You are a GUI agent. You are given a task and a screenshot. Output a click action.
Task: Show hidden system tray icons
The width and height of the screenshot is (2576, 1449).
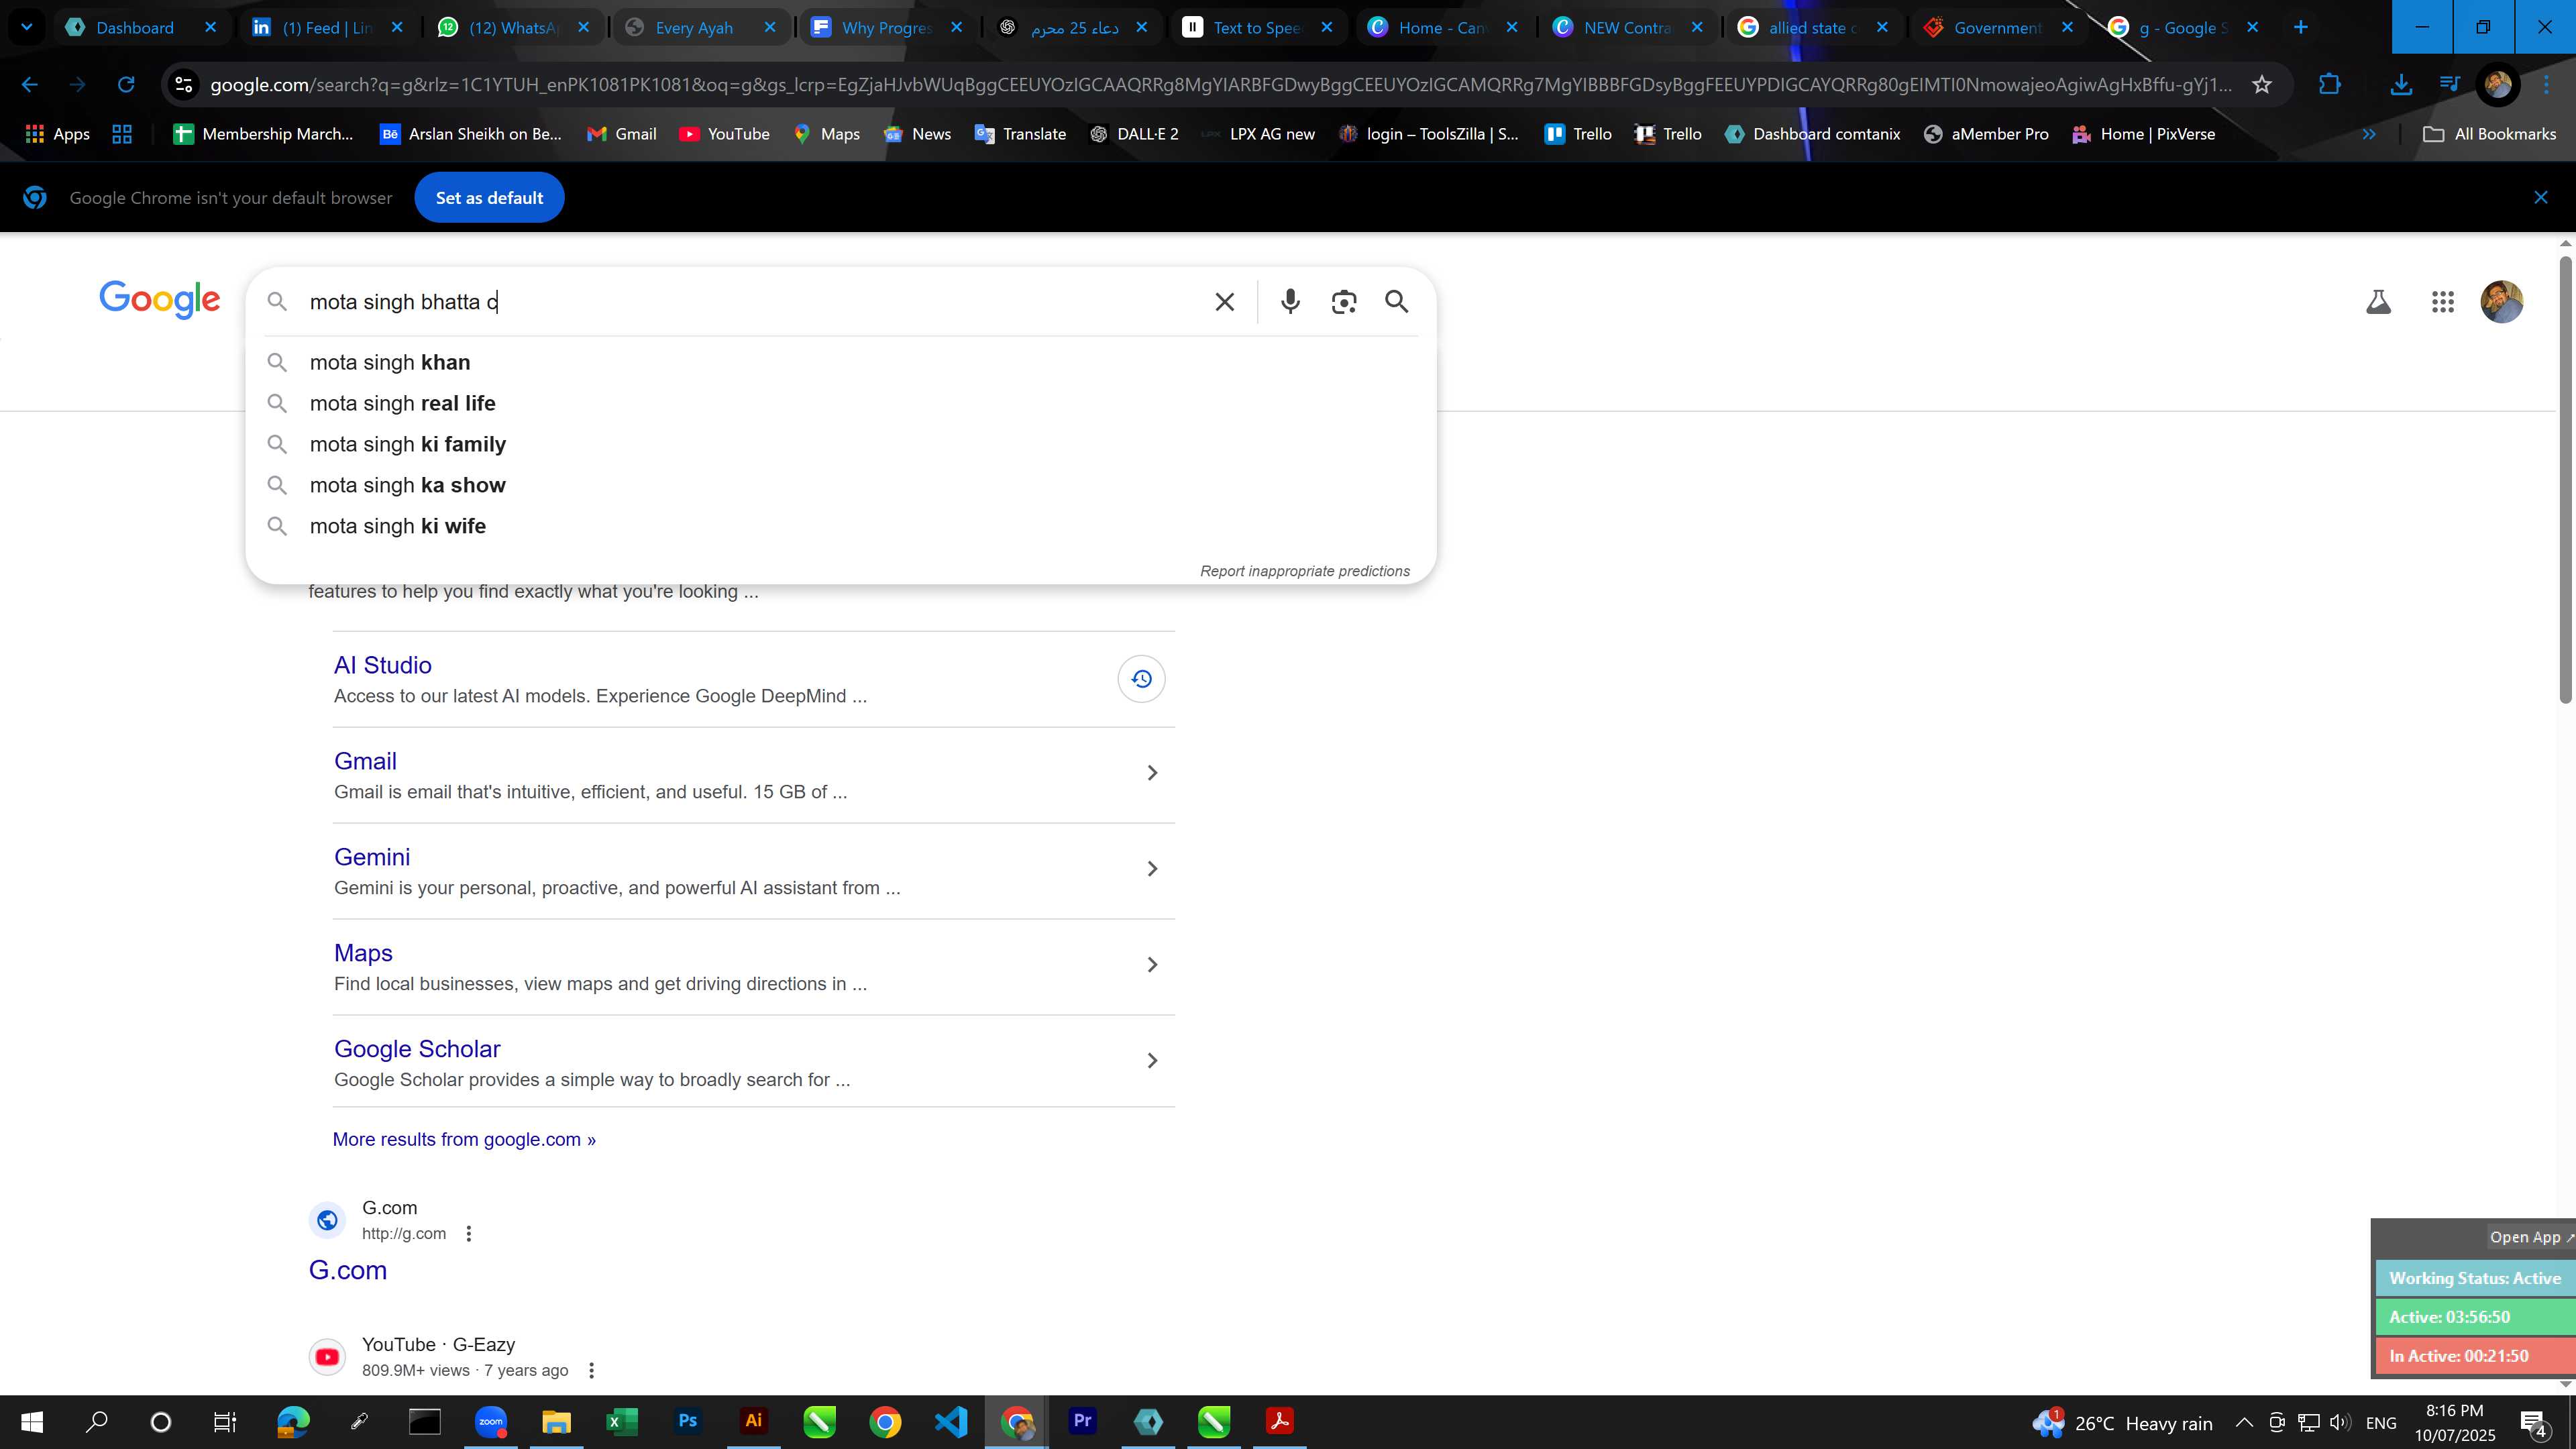point(2244,1423)
